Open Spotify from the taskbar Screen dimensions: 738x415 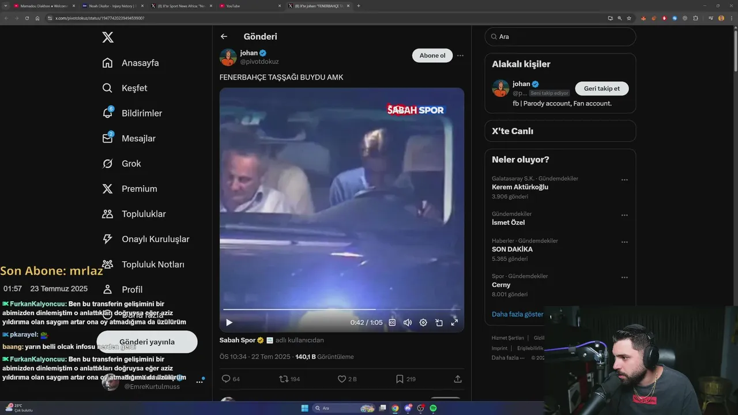pyautogui.click(x=433, y=408)
